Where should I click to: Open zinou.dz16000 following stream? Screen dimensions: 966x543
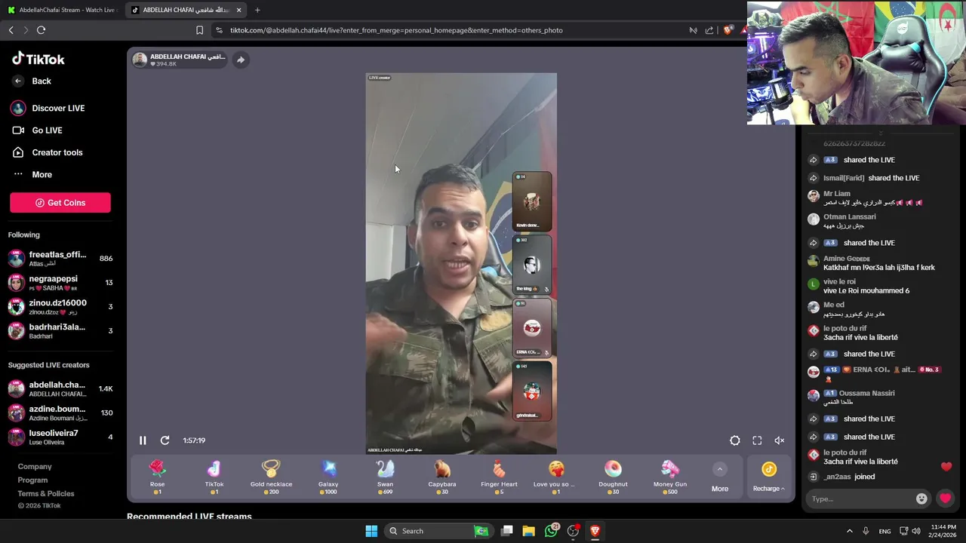click(x=60, y=307)
